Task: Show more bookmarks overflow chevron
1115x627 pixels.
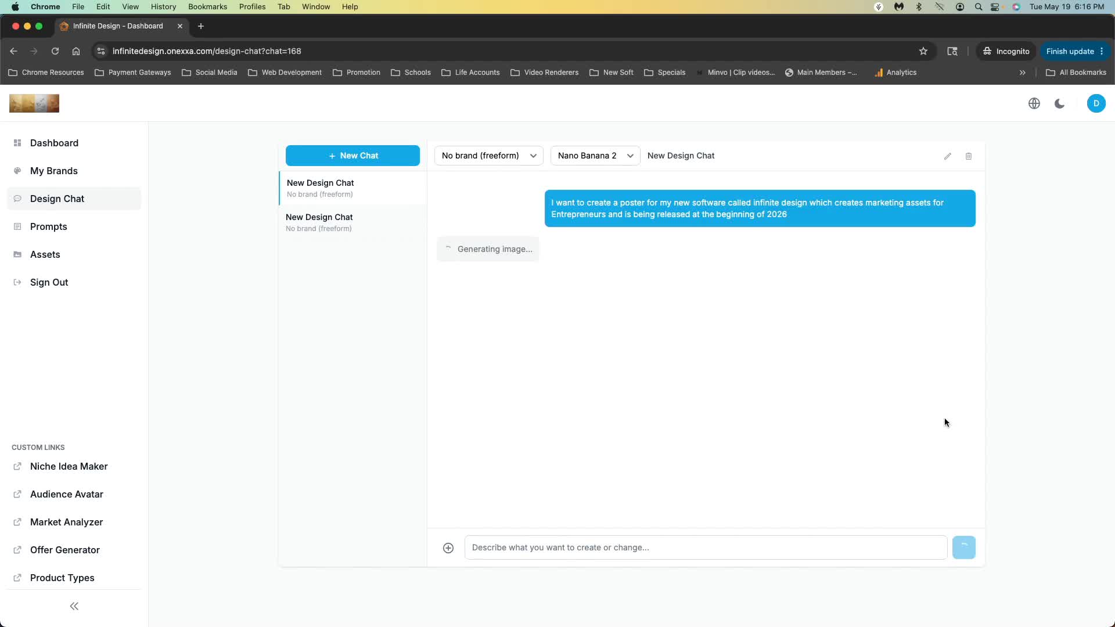Action: pos(1023,73)
